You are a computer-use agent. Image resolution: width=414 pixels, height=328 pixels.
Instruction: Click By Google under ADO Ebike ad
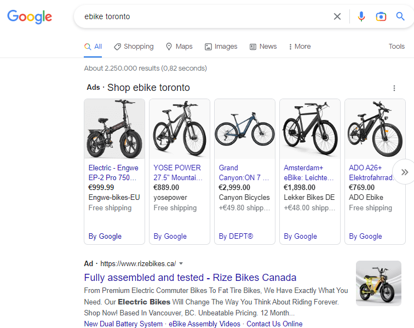coord(365,236)
